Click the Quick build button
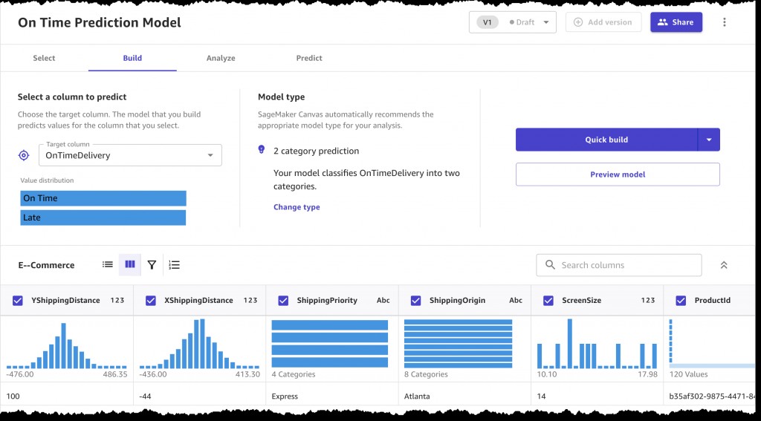 click(606, 140)
